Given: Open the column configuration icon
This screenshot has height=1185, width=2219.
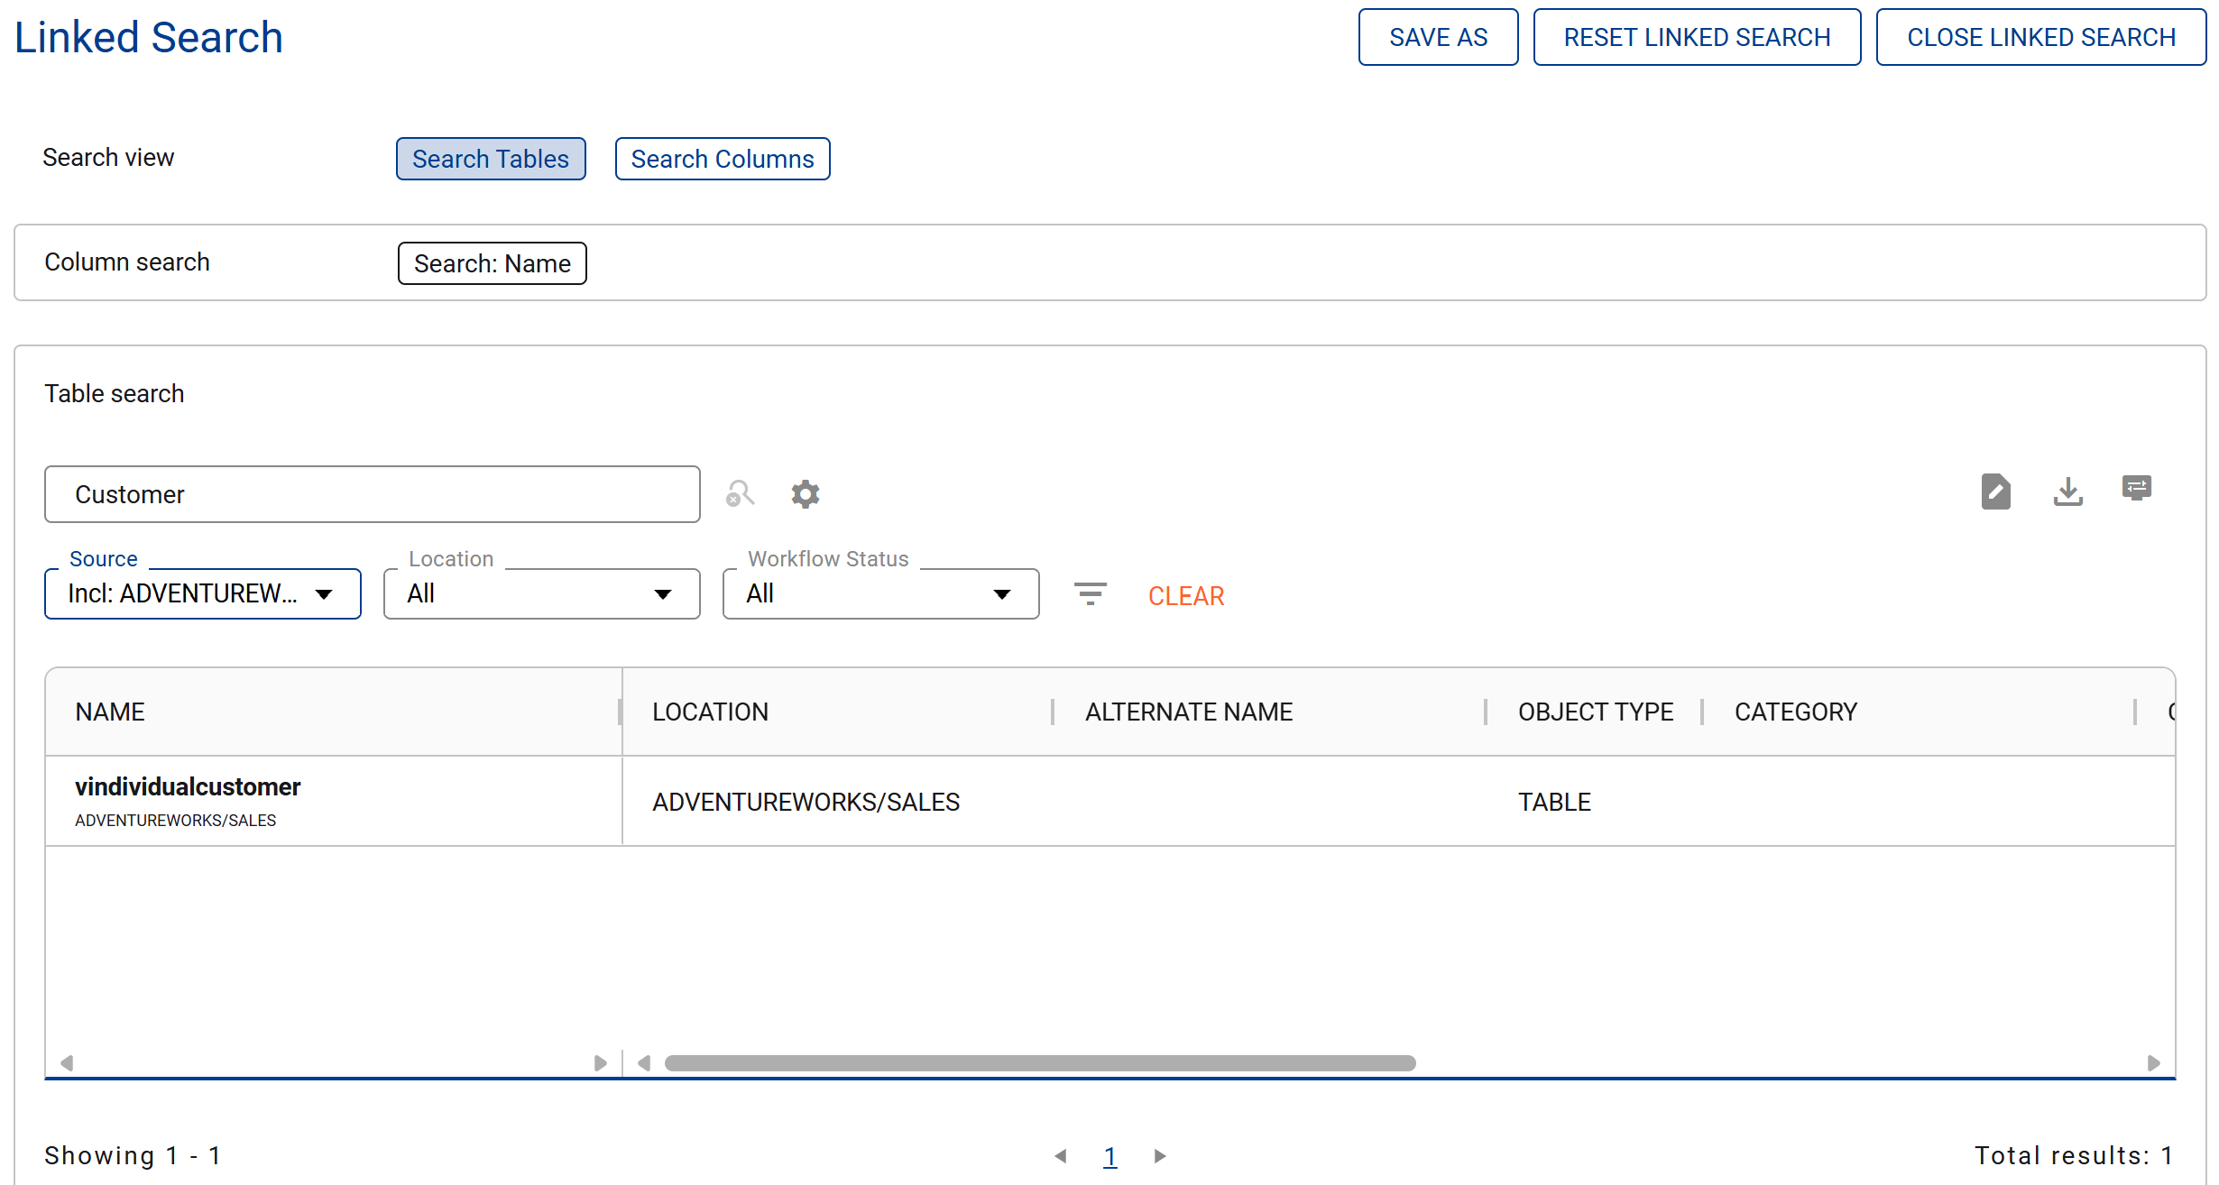Looking at the screenshot, I should pyautogui.click(x=2136, y=489).
